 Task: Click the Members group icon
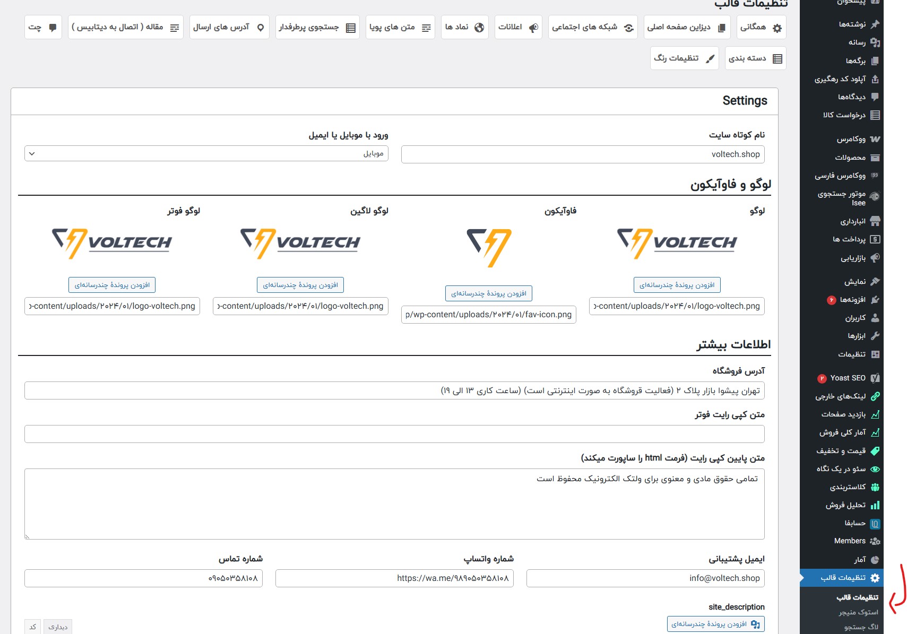click(875, 541)
